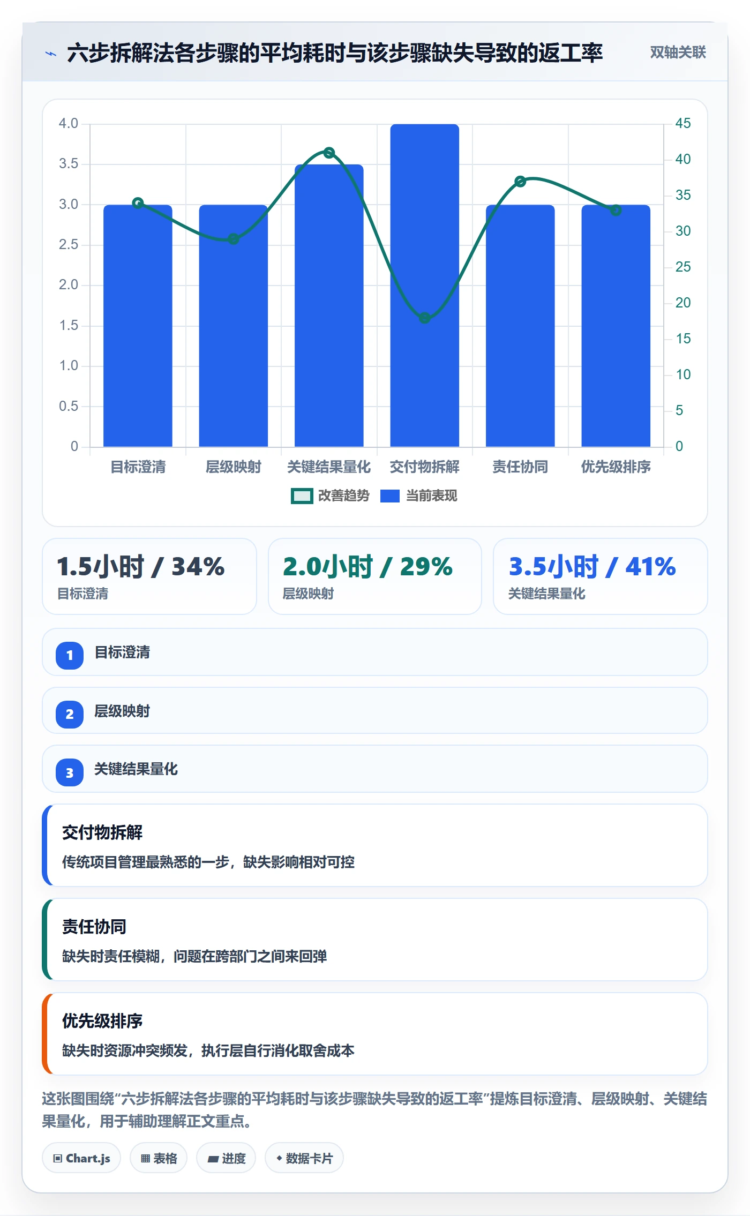
Task: Click the 责任协同 bar in the chart
Action: 520,326
